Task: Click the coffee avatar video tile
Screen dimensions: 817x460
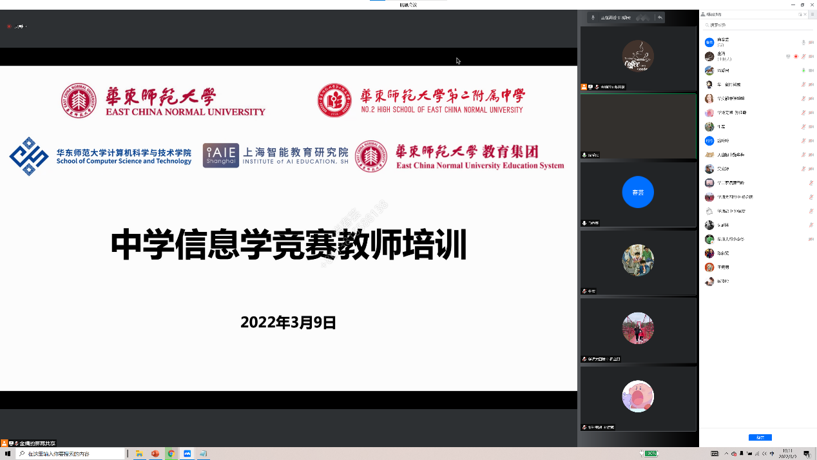Action: (638, 57)
